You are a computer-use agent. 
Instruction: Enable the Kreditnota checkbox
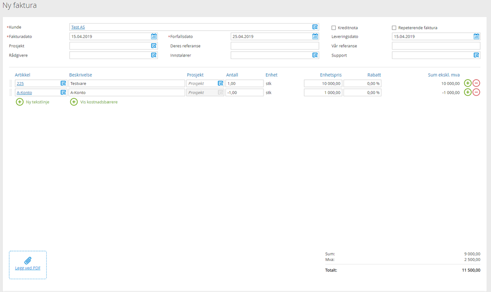click(334, 28)
